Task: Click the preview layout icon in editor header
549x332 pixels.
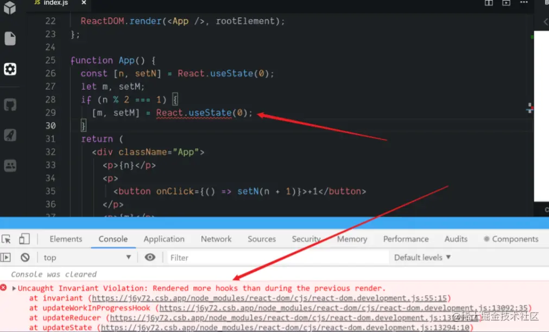Action: [x=506, y=3]
